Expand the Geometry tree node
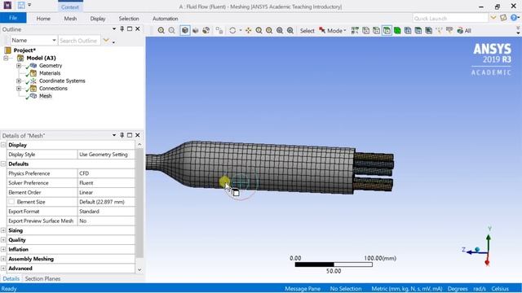 (x=19, y=66)
